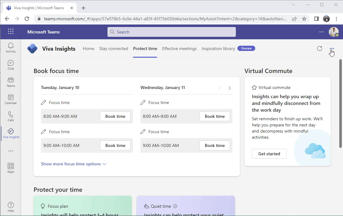Screen dimensions: 343x216
Task: Click the Teams search box
Action: point(171,32)
